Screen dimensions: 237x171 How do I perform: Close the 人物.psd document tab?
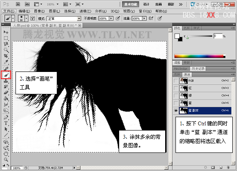coord(80,25)
